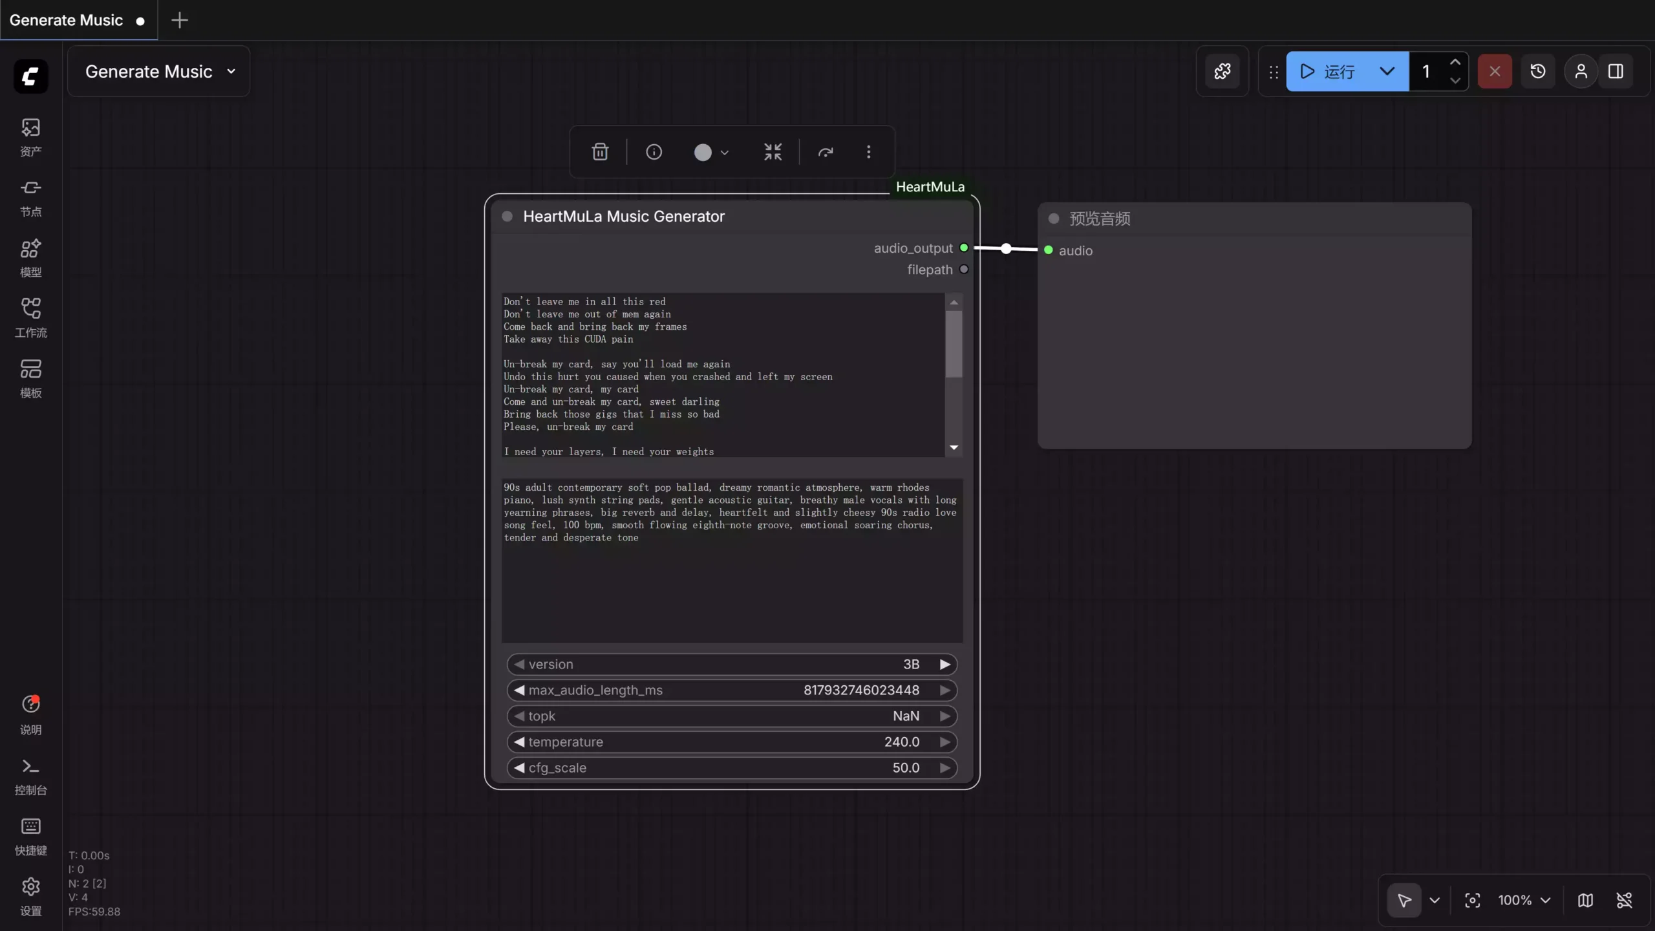Run the workflow with 运行 button

pyautogui.click(x=1327, y=71)
